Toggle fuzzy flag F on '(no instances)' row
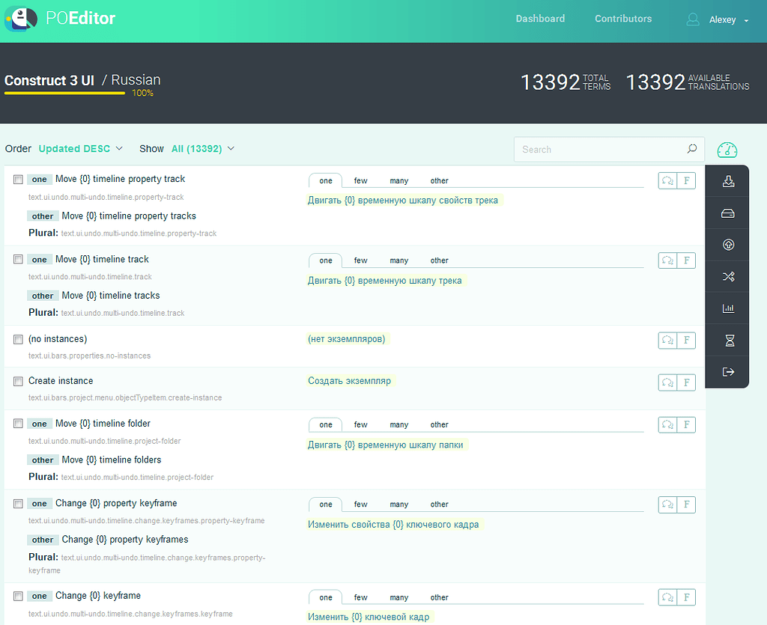The width and height of the screenshot is (767, 625). [x=687, y=340]
